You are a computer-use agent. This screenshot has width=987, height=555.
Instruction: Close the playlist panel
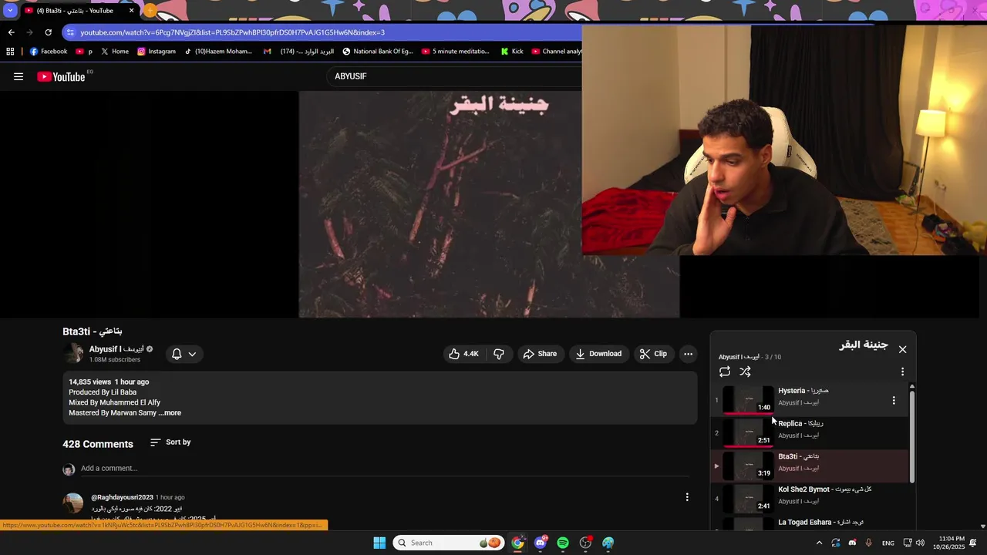902,349
